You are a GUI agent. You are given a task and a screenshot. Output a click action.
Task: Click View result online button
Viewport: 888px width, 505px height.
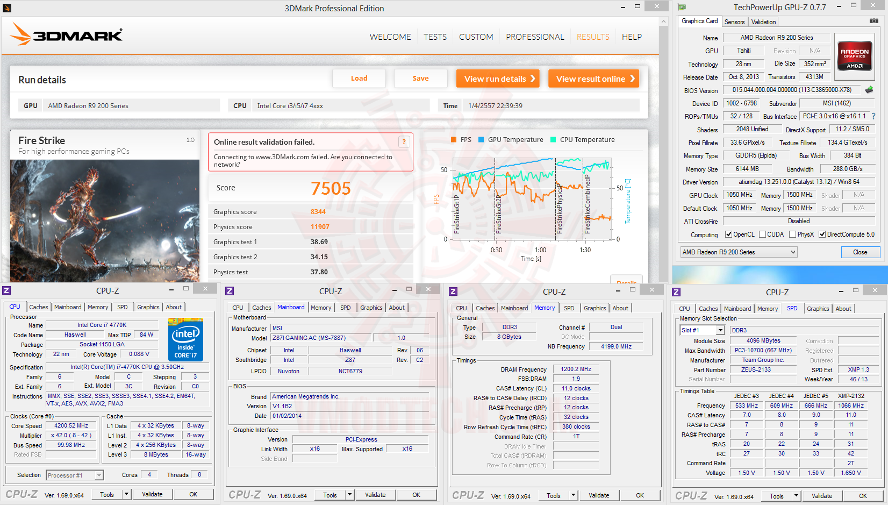(594, 79)
